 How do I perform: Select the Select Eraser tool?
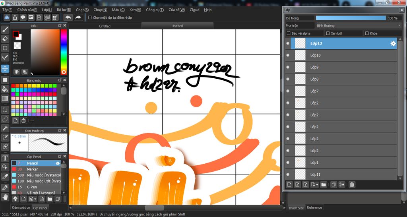[5, 147]
